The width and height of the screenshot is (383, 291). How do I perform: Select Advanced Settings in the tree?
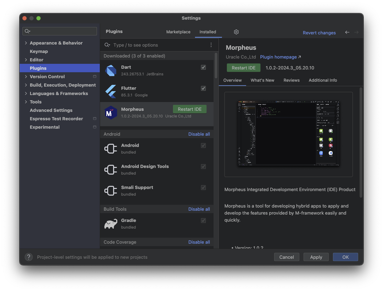coord(60,110)
